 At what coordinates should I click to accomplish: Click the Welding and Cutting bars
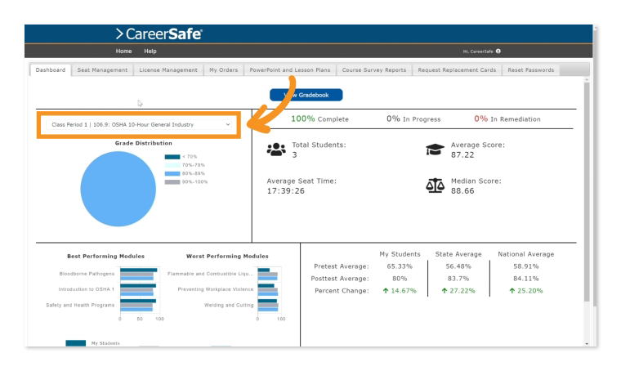[x=268, y=306]
